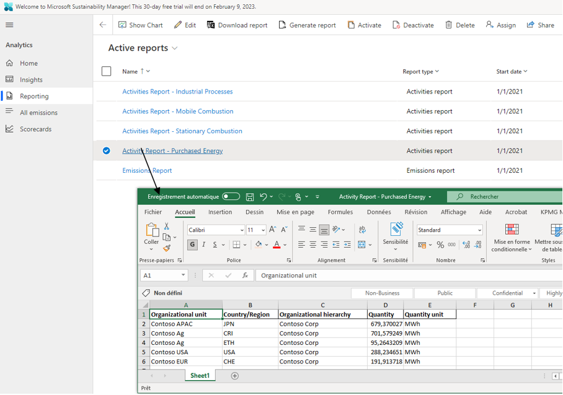Increase font size in Excel
This screenshot has height=395, width=563.
click(273, 230)
